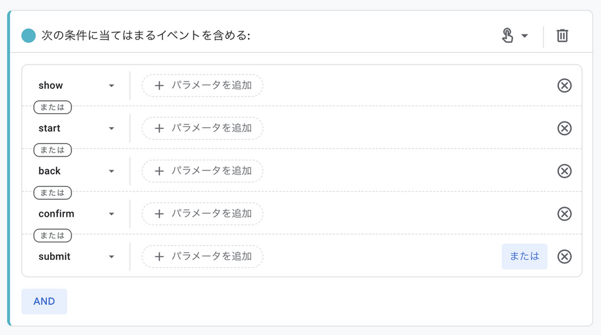
Task: Click the trash icon to delete condition group
Action: (x=562, y=36)
